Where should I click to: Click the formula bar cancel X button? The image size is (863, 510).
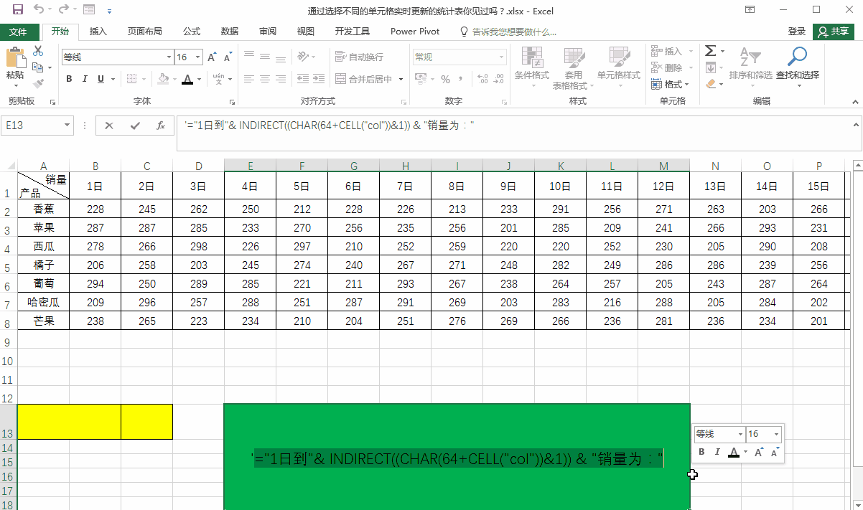(x=109, y=126)
